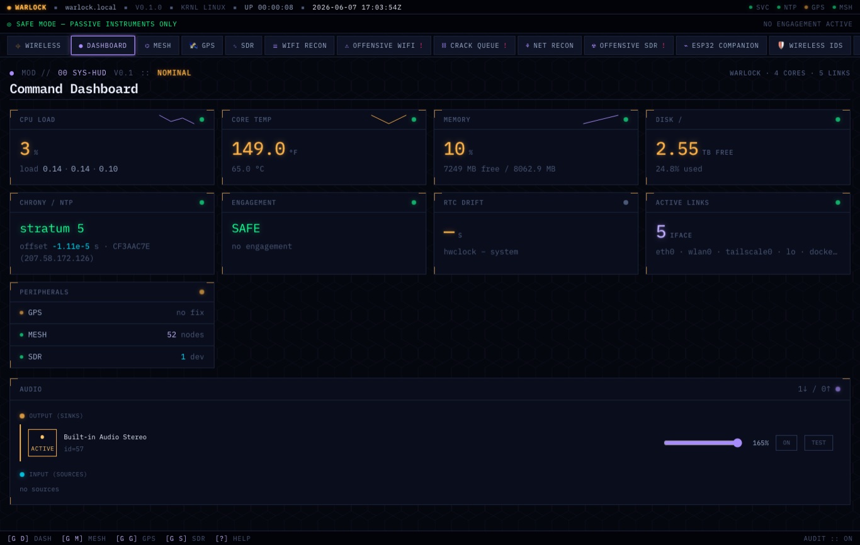Click the CPU LOAD sparkline graph
Screen dimensions: 860x545
pos(176,119)
